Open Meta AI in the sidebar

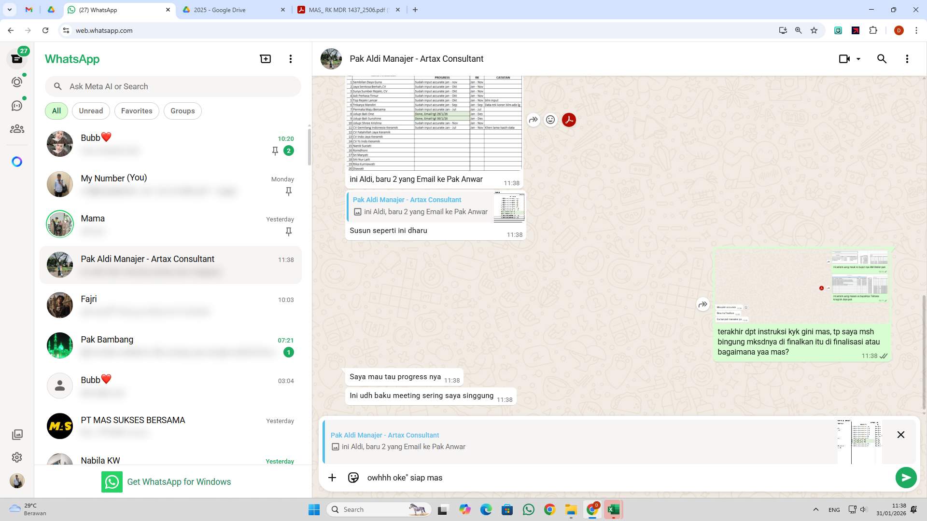pos(17,162)
